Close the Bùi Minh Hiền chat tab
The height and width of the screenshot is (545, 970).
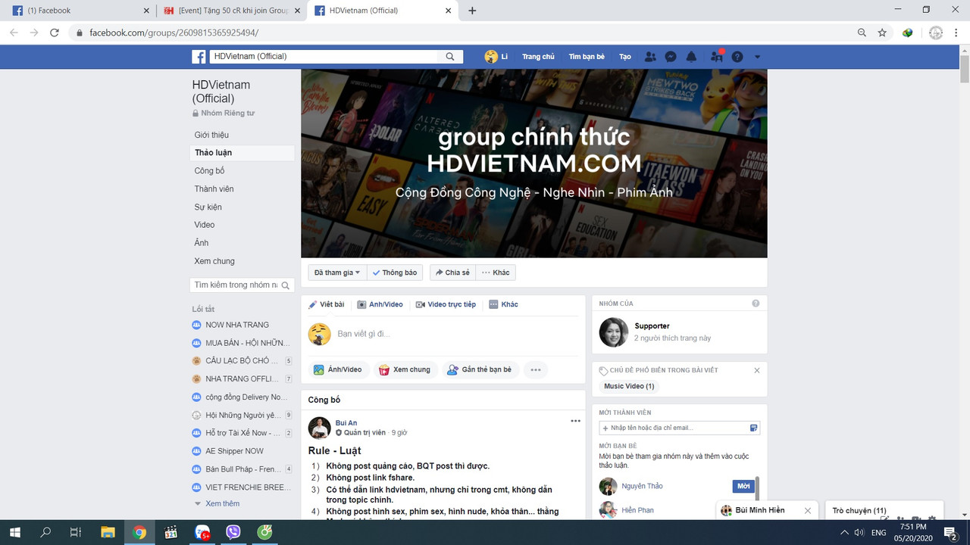coord(808,511)
